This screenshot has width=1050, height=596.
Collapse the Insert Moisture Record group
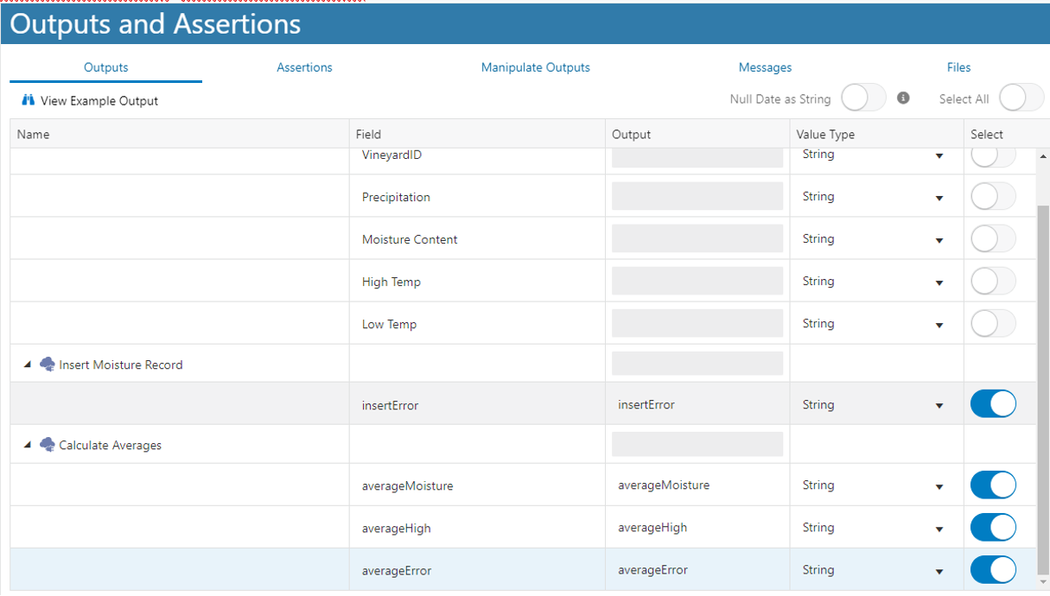(27, 365)
